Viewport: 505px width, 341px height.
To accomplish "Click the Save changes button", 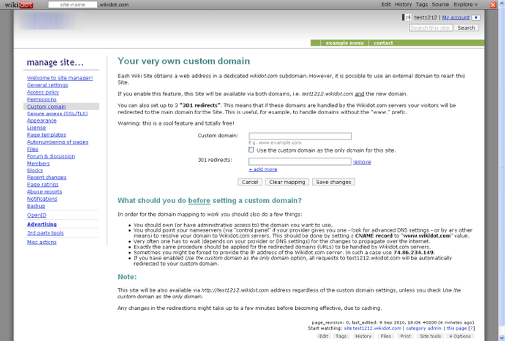I will [333, 182].
